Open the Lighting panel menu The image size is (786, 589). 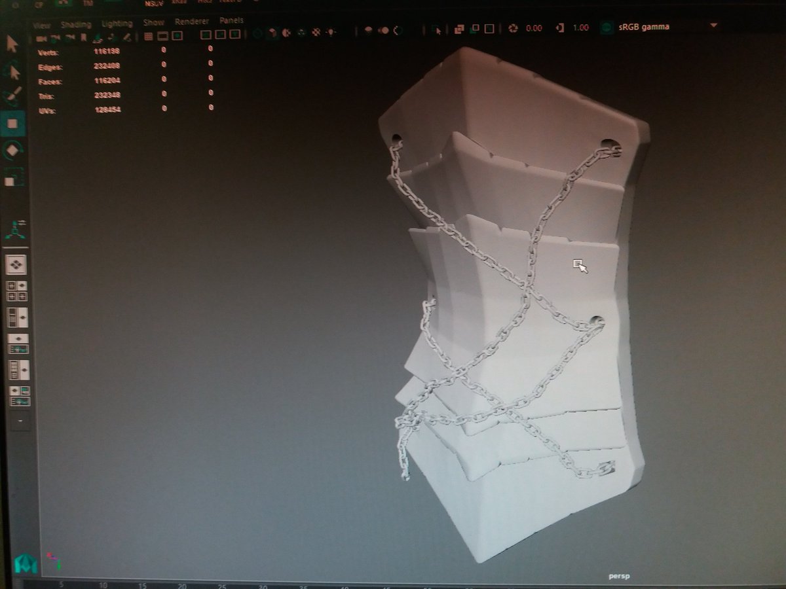pyautogui.click(x=117, y=24)
